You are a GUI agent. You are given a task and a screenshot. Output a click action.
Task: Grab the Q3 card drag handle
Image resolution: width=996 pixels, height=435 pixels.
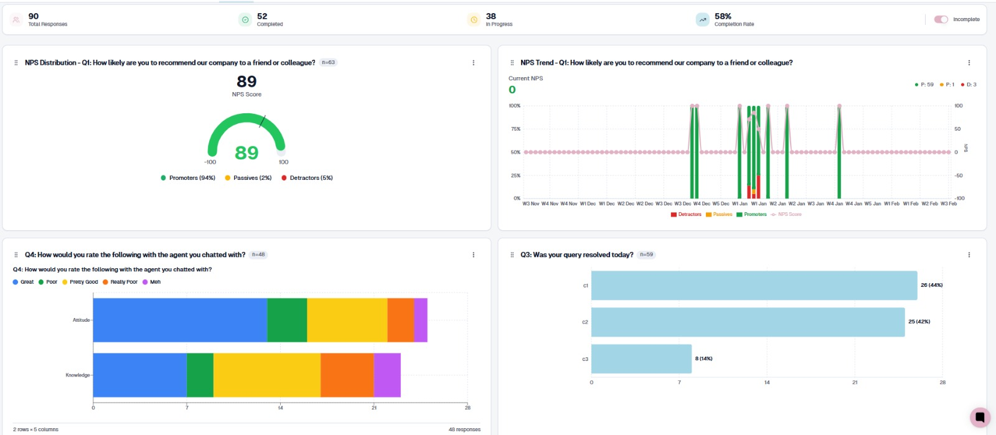coord(512,255)
